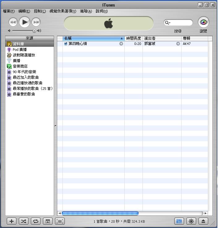This screenshot has height=228, width=218.
Task: Show or hide the artwork panel
Action: point(48,221)
